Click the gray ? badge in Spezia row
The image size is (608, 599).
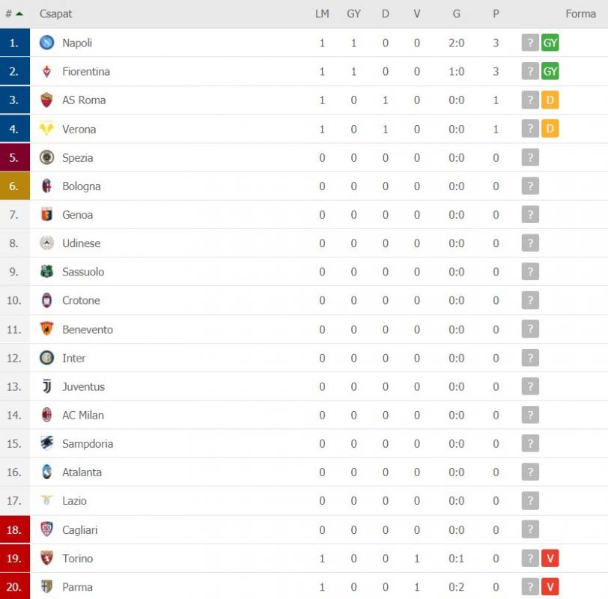coord(530,157)
